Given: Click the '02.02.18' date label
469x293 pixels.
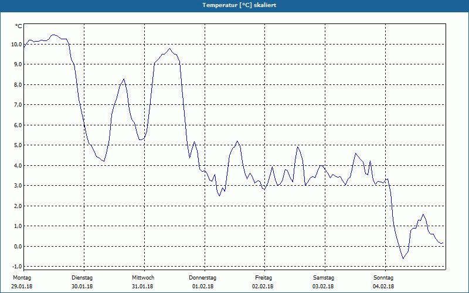Looking at the screenshot, I should [263, 287].
